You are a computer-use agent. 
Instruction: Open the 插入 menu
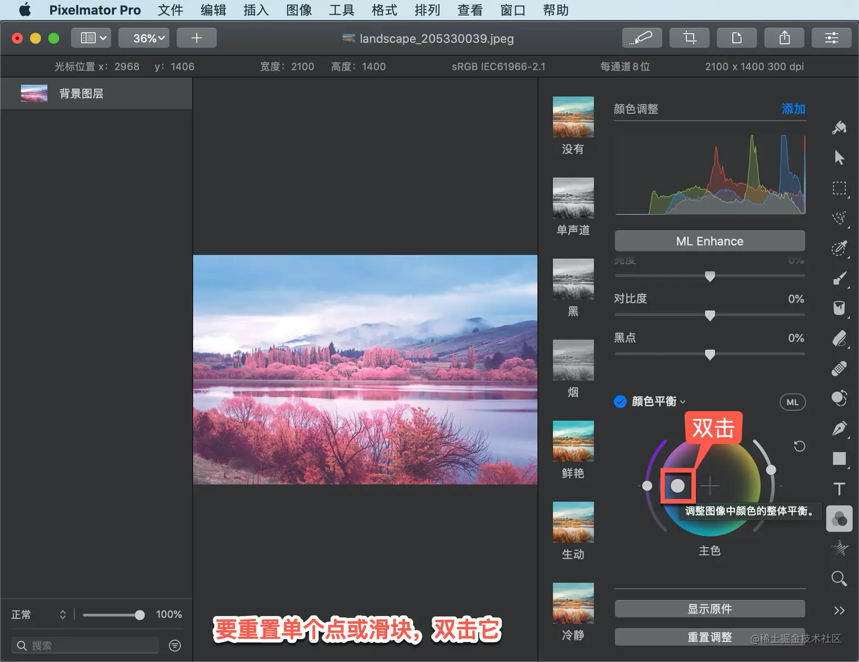256,10
